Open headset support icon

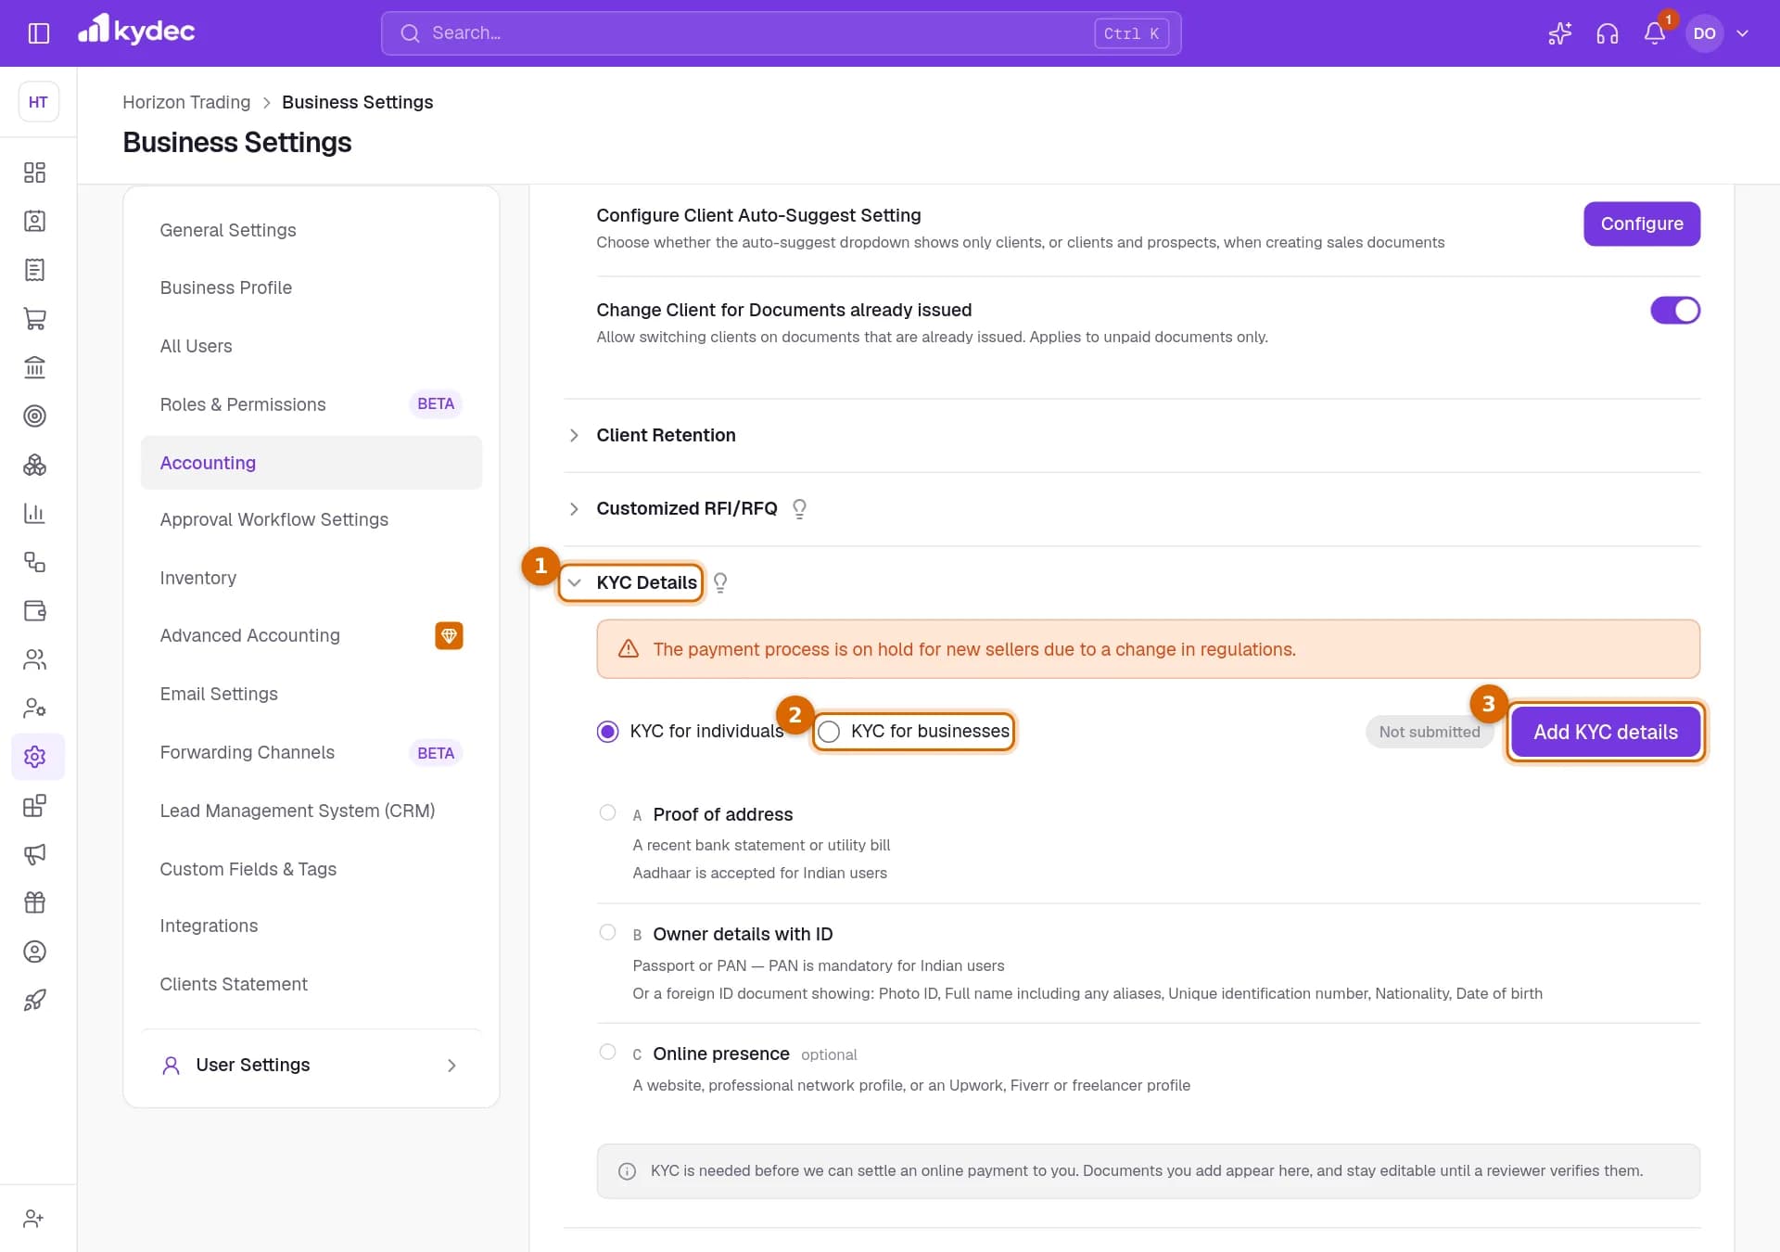(x=1608, y=33)
